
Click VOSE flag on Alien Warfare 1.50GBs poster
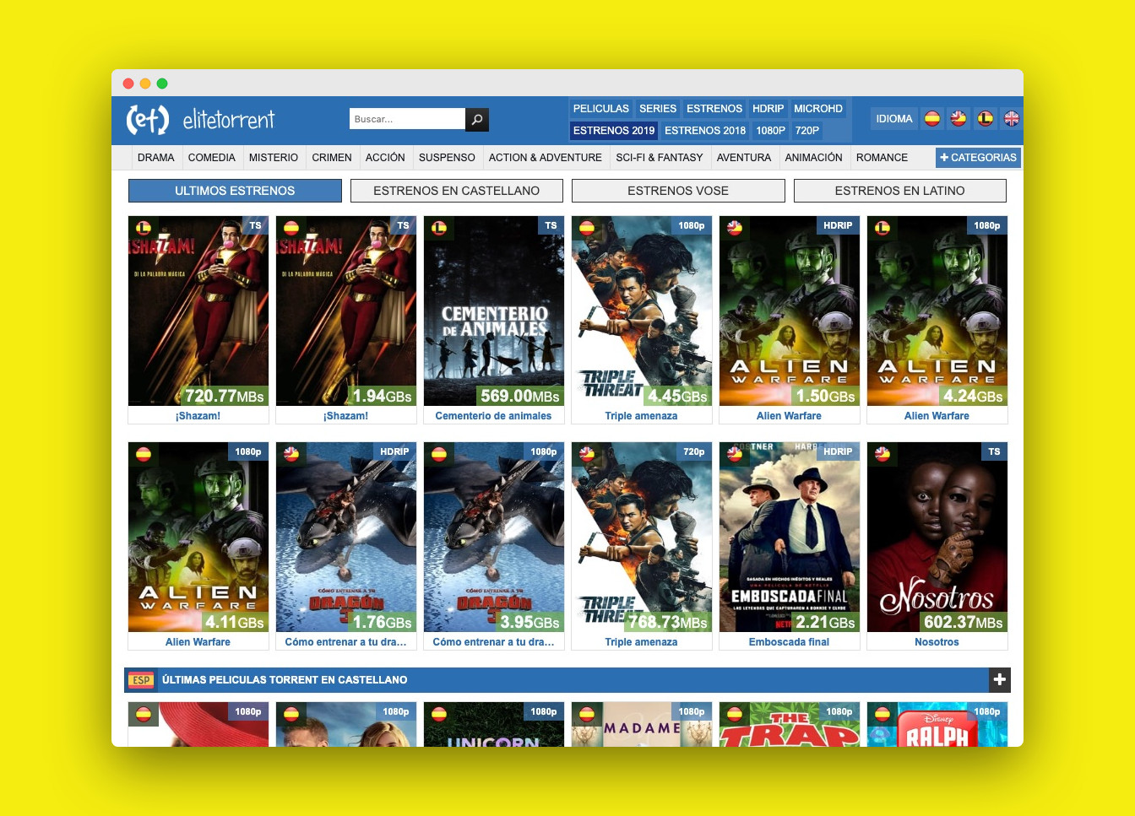[x=735, y=228]
